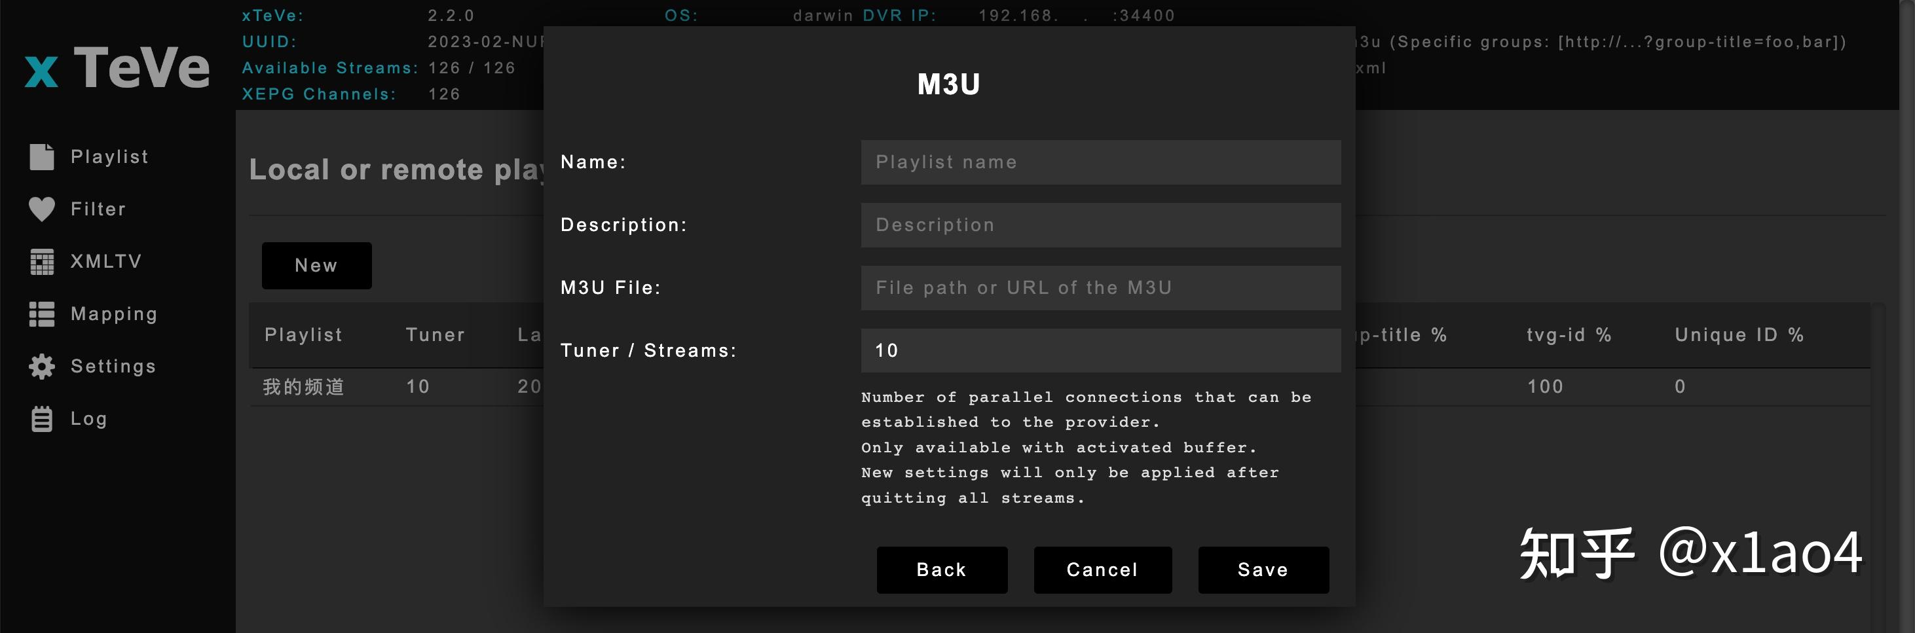Click the Mapping list icon
This screenshot has width=1915, height=633.
pyautogui.click(x=42, y=314)
